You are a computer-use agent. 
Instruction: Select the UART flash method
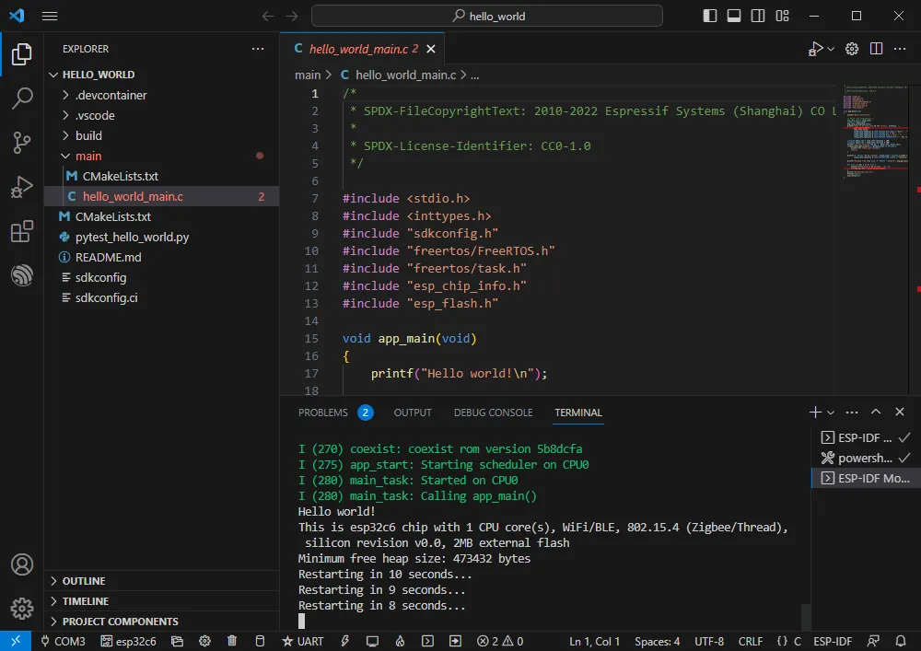pos(302,641)
